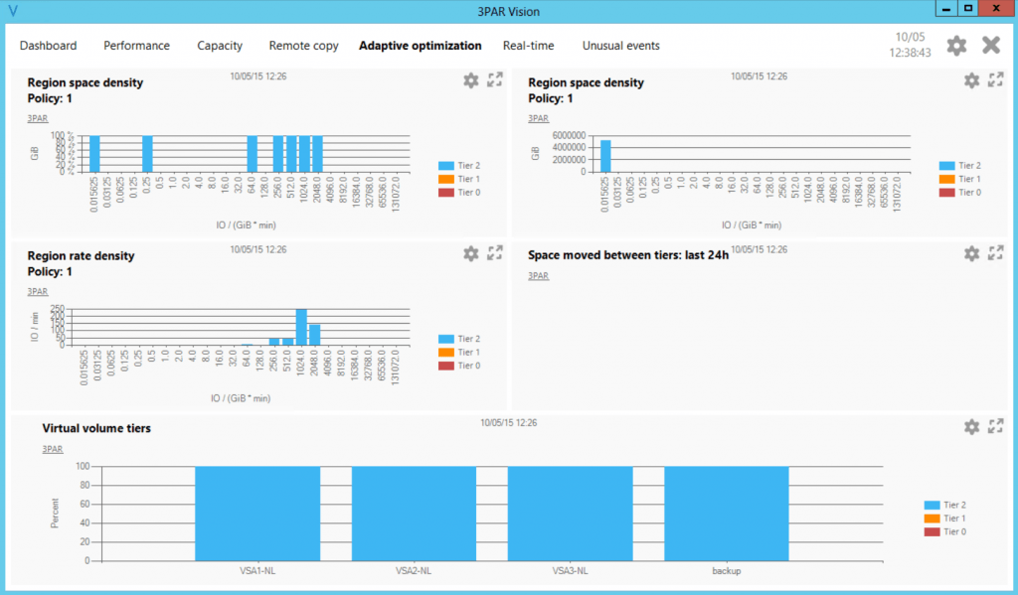
Task: Click 10/05/15 12:26 timestamp on Virtual volume tiers
Action: point(508,422)
